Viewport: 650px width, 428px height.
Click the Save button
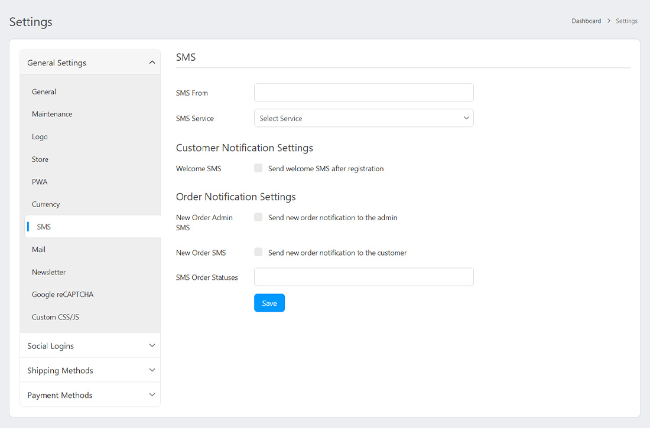269,303
